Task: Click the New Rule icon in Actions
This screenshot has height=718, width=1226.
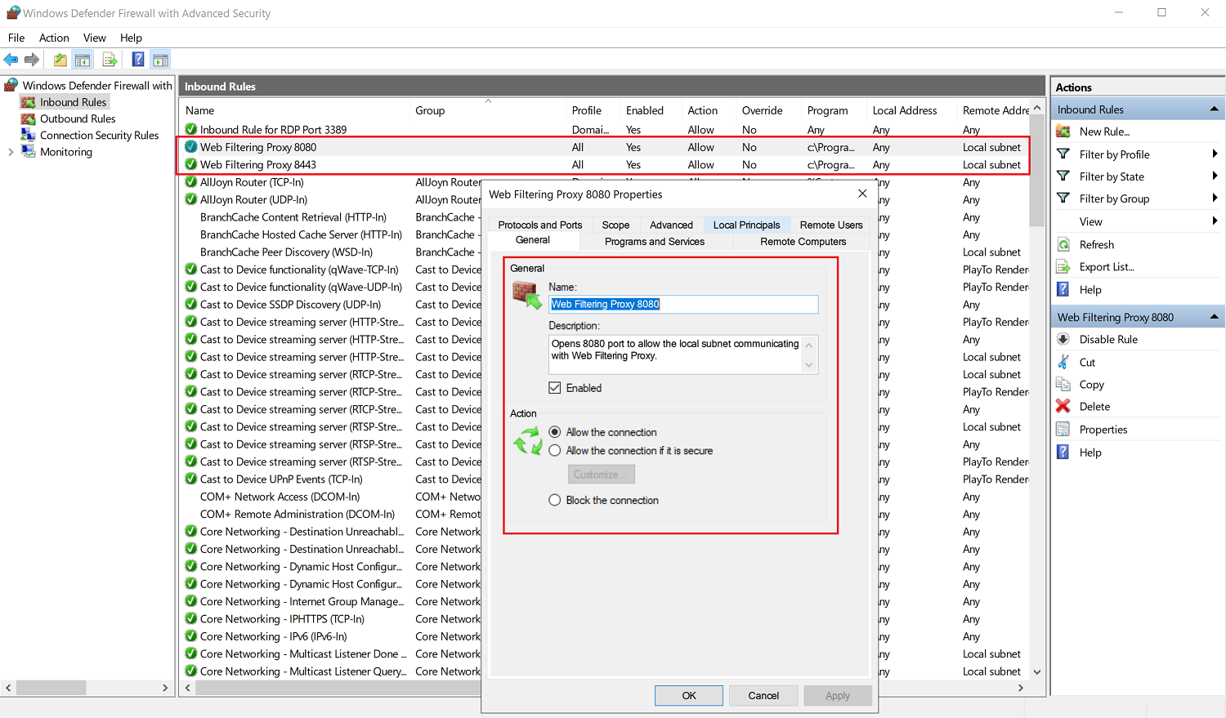Action: point(1063,132)
